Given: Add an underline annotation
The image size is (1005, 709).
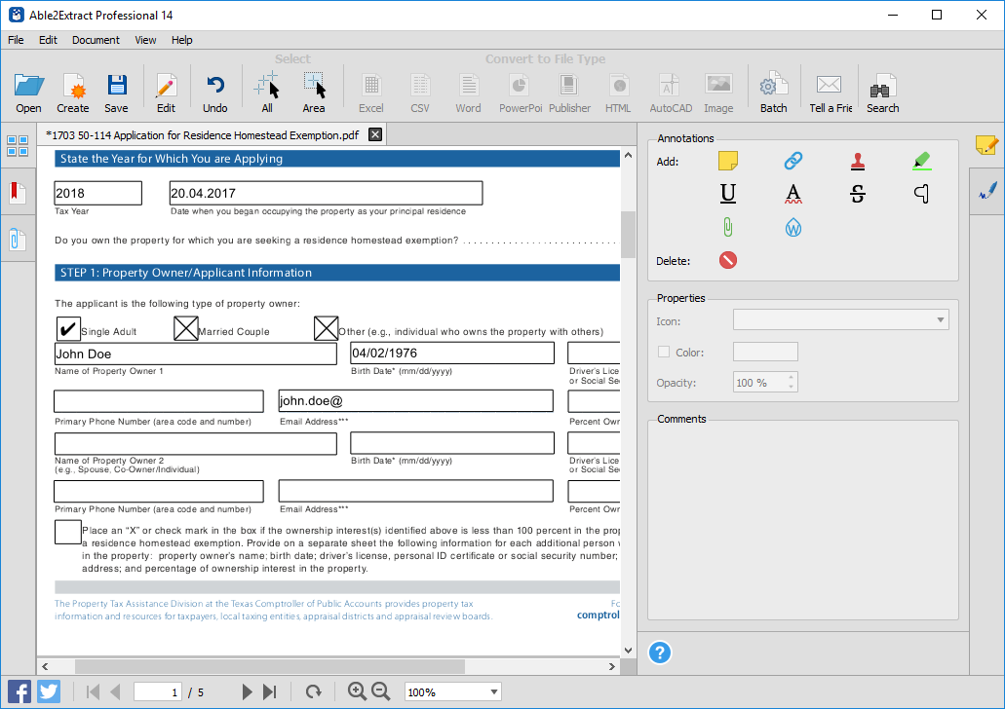Looking at the screenshot, I should (x=727, y=193).
